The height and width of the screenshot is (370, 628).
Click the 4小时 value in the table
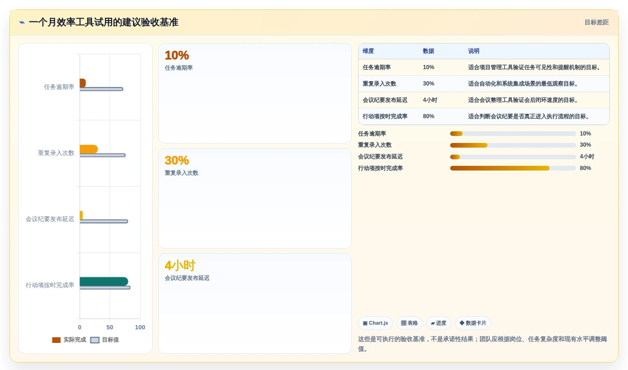[x=430, y=100]
